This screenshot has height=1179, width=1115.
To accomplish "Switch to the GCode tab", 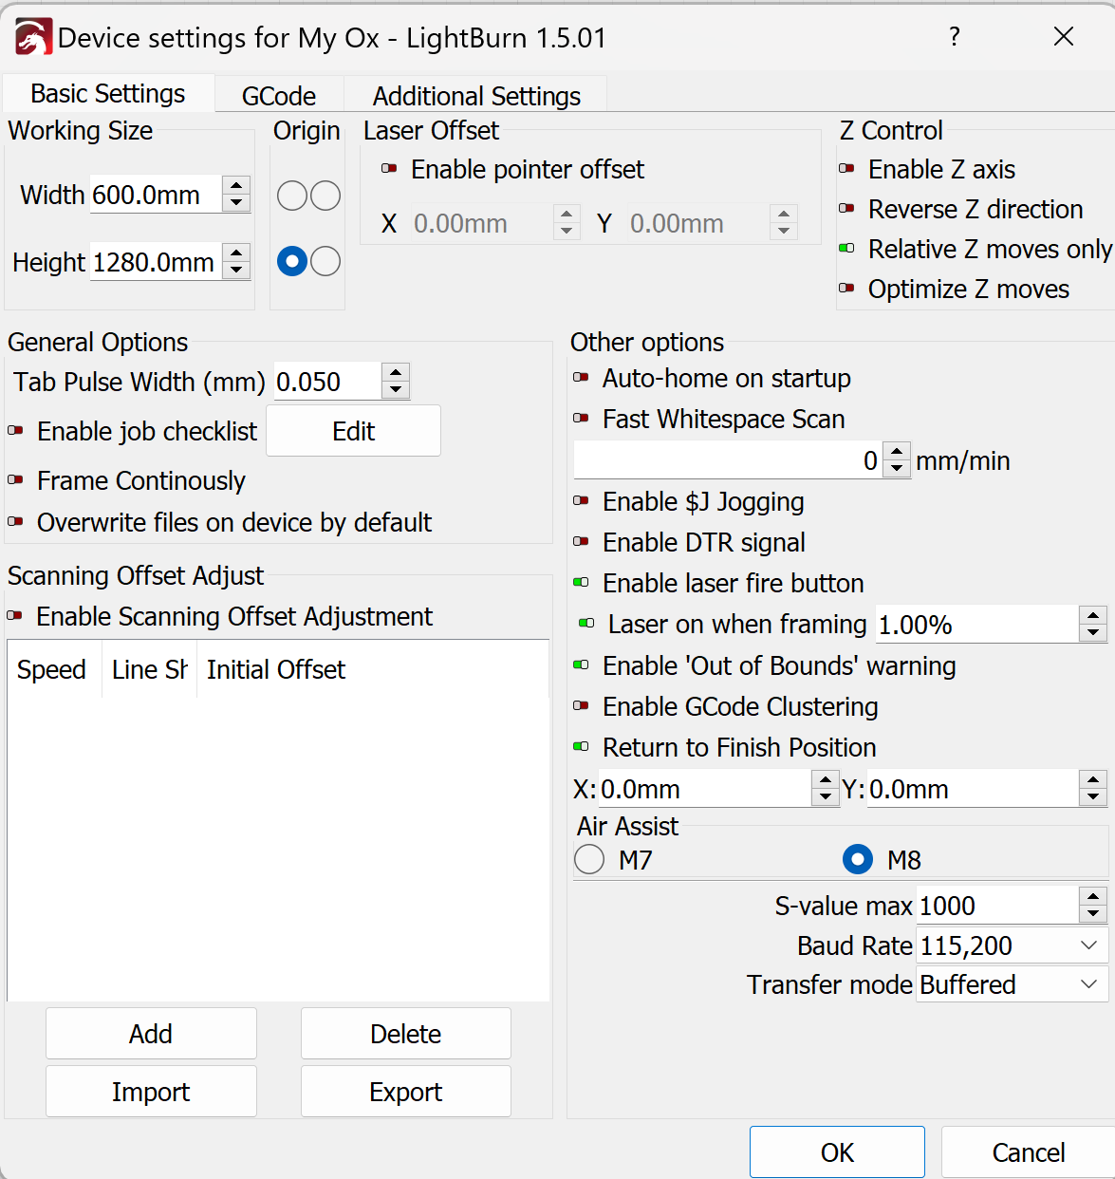I will [x=279, y=95].
